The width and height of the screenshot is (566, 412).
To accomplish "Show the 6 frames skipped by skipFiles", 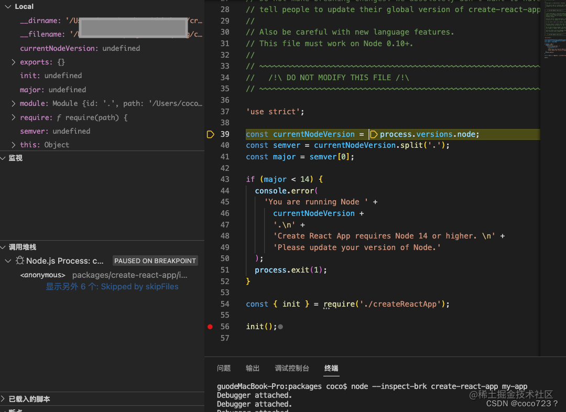I will click(112, 287).
